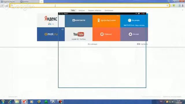Click the login arrow icon on mail.ru tile
The height and width of the screenshot is (104, 185).
[x=62, y=29]
